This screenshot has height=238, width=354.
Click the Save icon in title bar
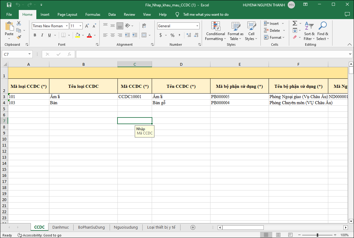9,5
